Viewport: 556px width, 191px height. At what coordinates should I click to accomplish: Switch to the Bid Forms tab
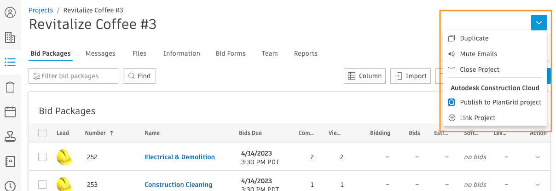[x=231, y=53]
